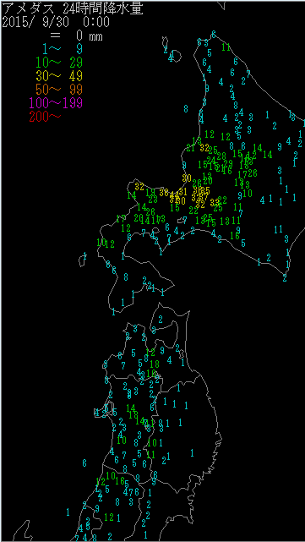
Task: Click the cyan 7 on the small western island
Action: [x=85, y=256]
